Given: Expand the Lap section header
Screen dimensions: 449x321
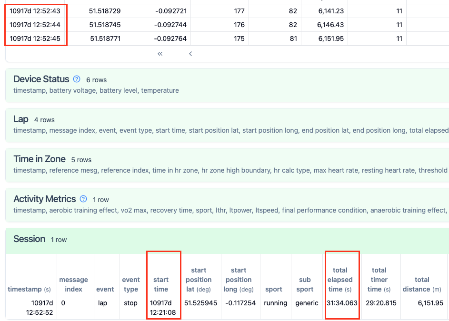Looking at the screenshot, I should click(x=21, y=119).
